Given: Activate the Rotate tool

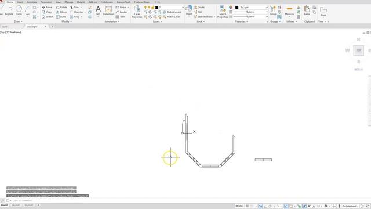Looking at the screenshot, I should coord(61,8).
